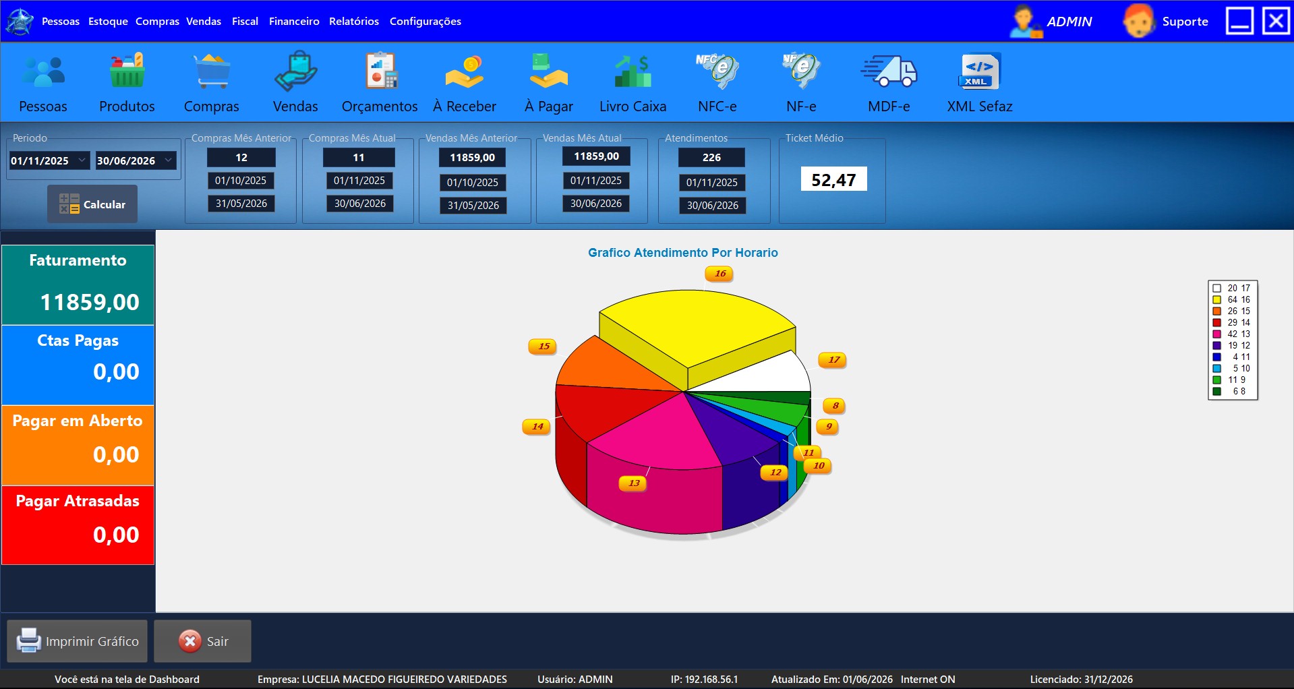1294x689 pixels.
Task: Click the Ctas Pagas panel
Action: [x=78, y=365]
